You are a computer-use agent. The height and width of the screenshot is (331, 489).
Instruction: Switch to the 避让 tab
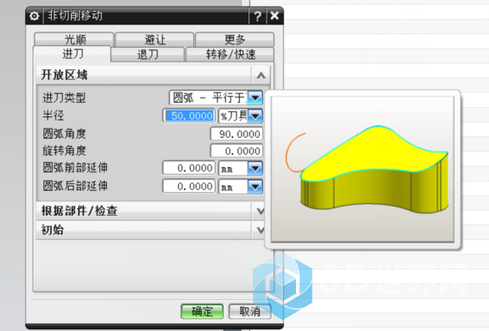(155, 39)
